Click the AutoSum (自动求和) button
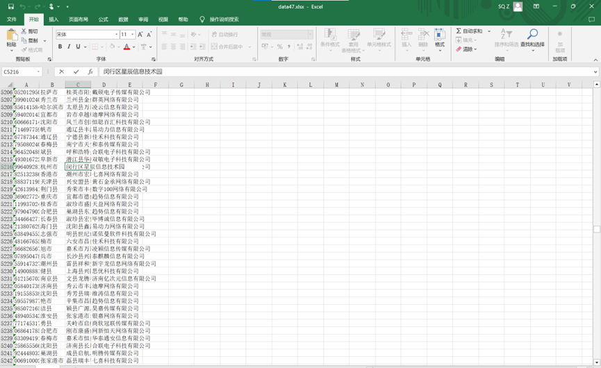Screen dimensions: 601x368 tap(470, 31)
